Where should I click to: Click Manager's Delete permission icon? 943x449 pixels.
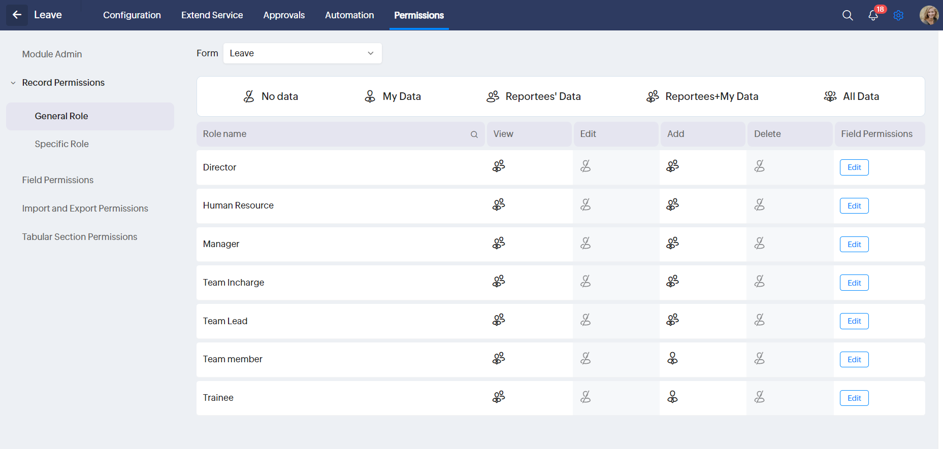pos(759,244)
